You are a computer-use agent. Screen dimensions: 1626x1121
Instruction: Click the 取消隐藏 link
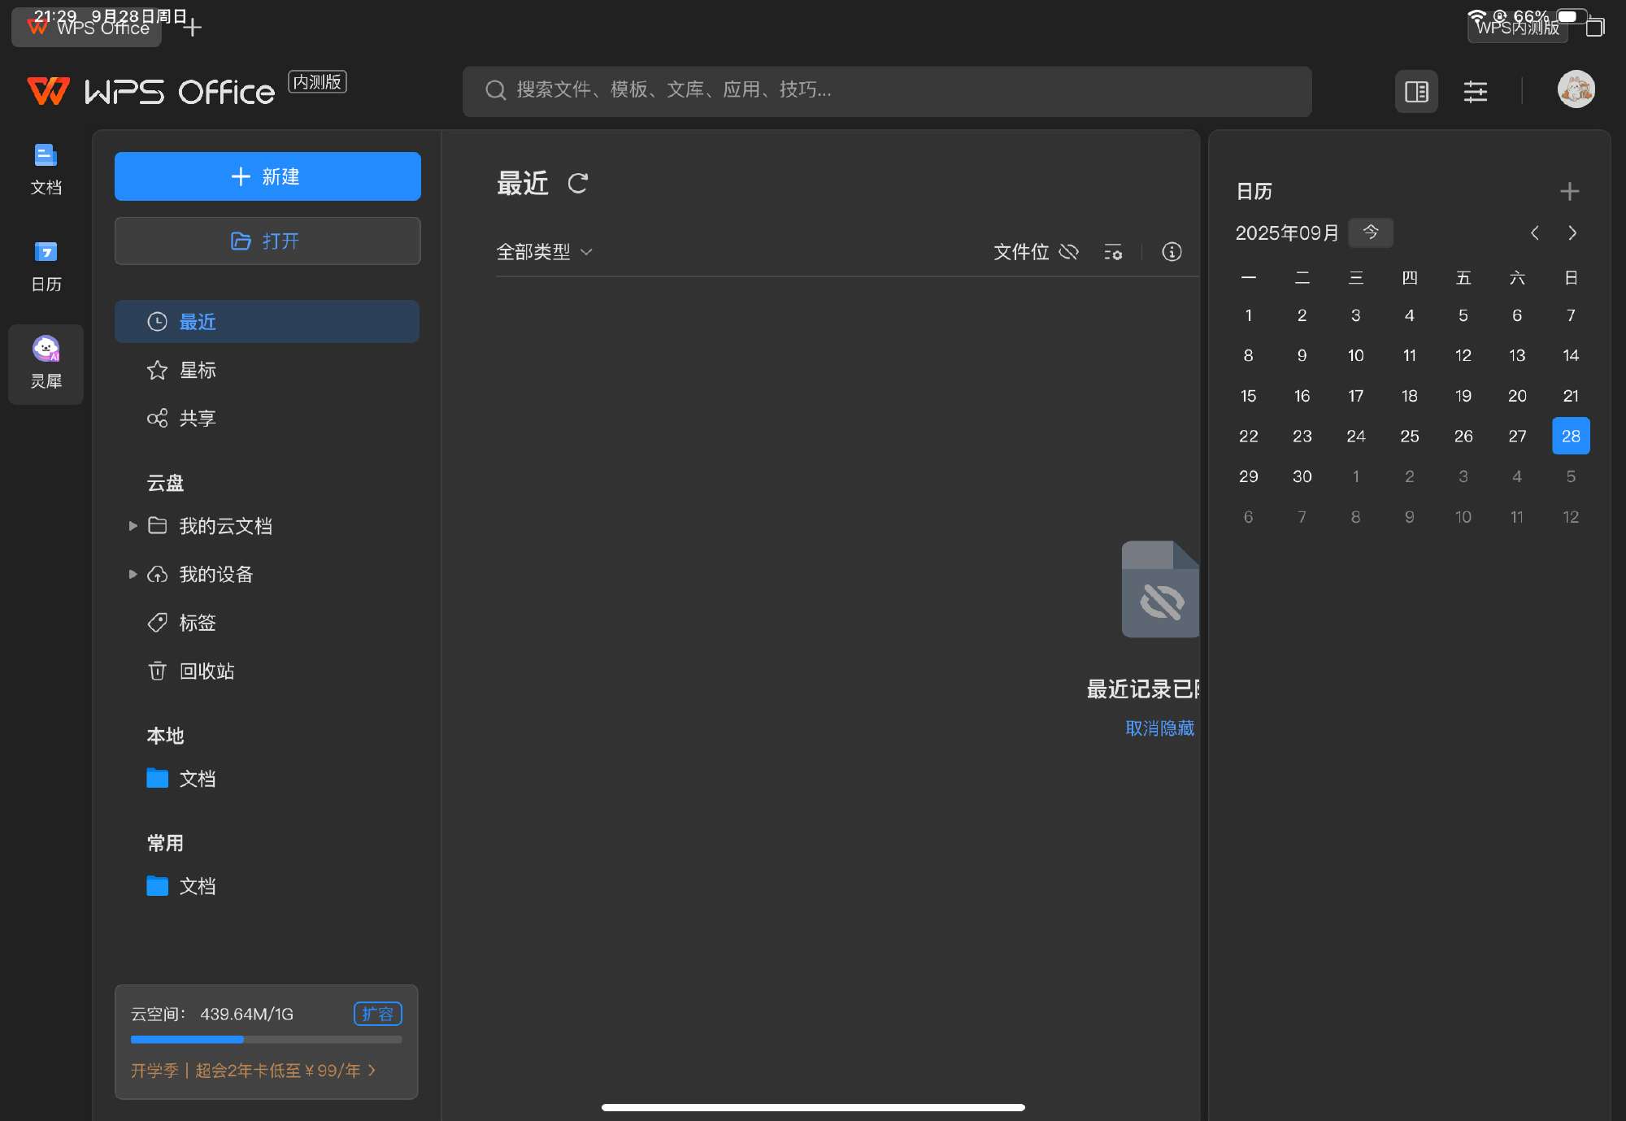pyautogui.click(x=1159, y=728)
